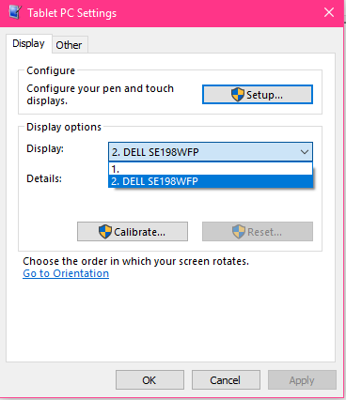Viewport: 346px width, 400px height.
Task: Close the Tablet PC Settings dialog
Action: coord(329,12)
